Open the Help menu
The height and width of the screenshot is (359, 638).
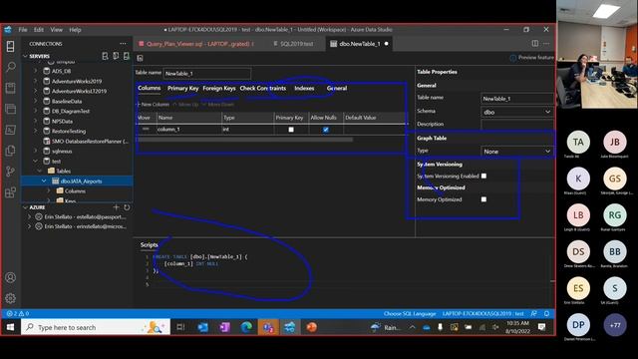pos(75,30)
